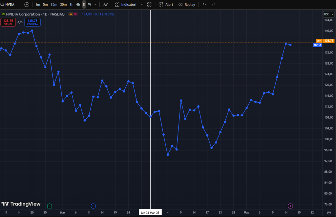Open the Indicatori panel

126,5
